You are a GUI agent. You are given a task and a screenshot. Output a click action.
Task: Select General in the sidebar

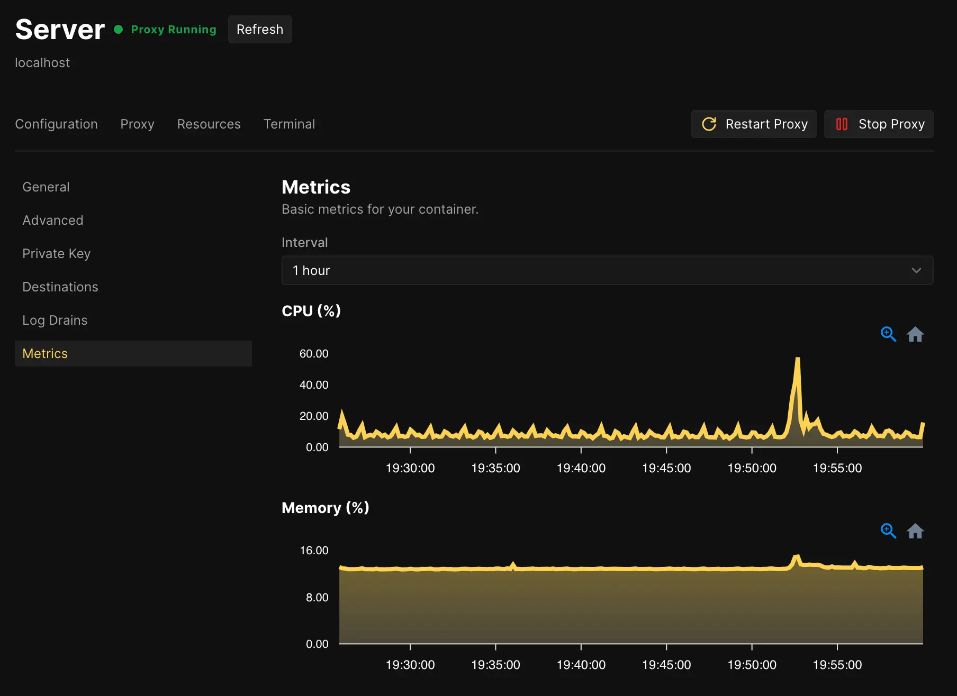click(x=46, y=187)
